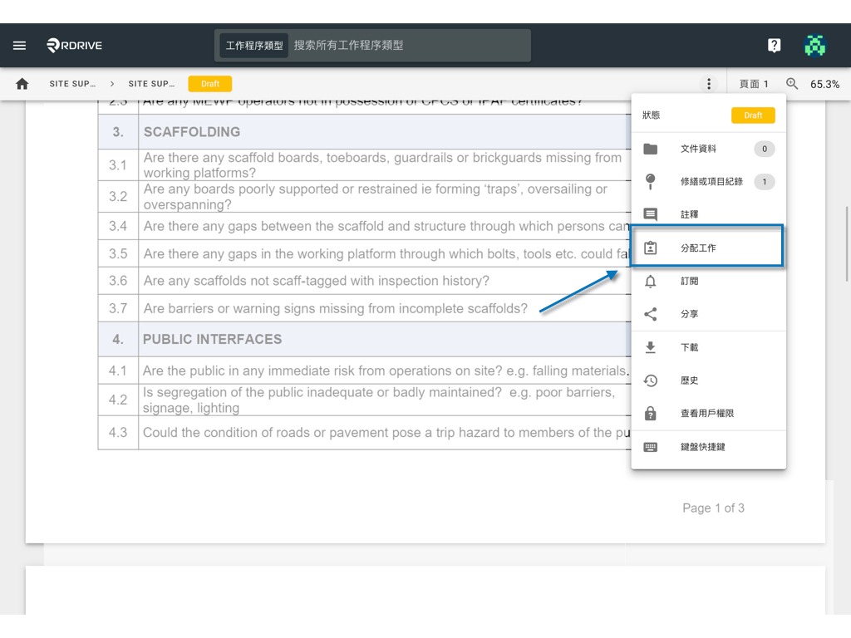Click row 3.5 question about working platform gaps
The image size is (851, 638).
[386, 254]
